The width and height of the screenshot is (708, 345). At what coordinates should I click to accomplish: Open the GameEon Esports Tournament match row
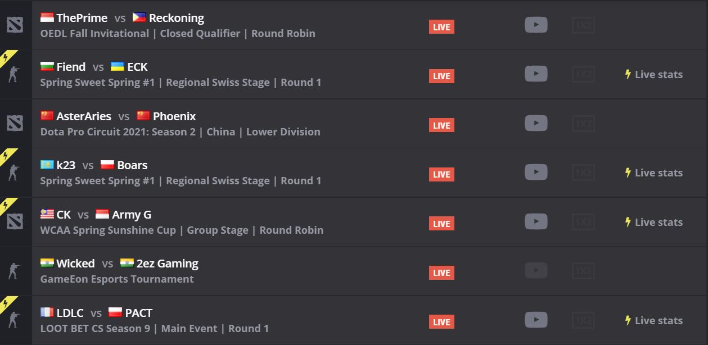tap(354, 271)
